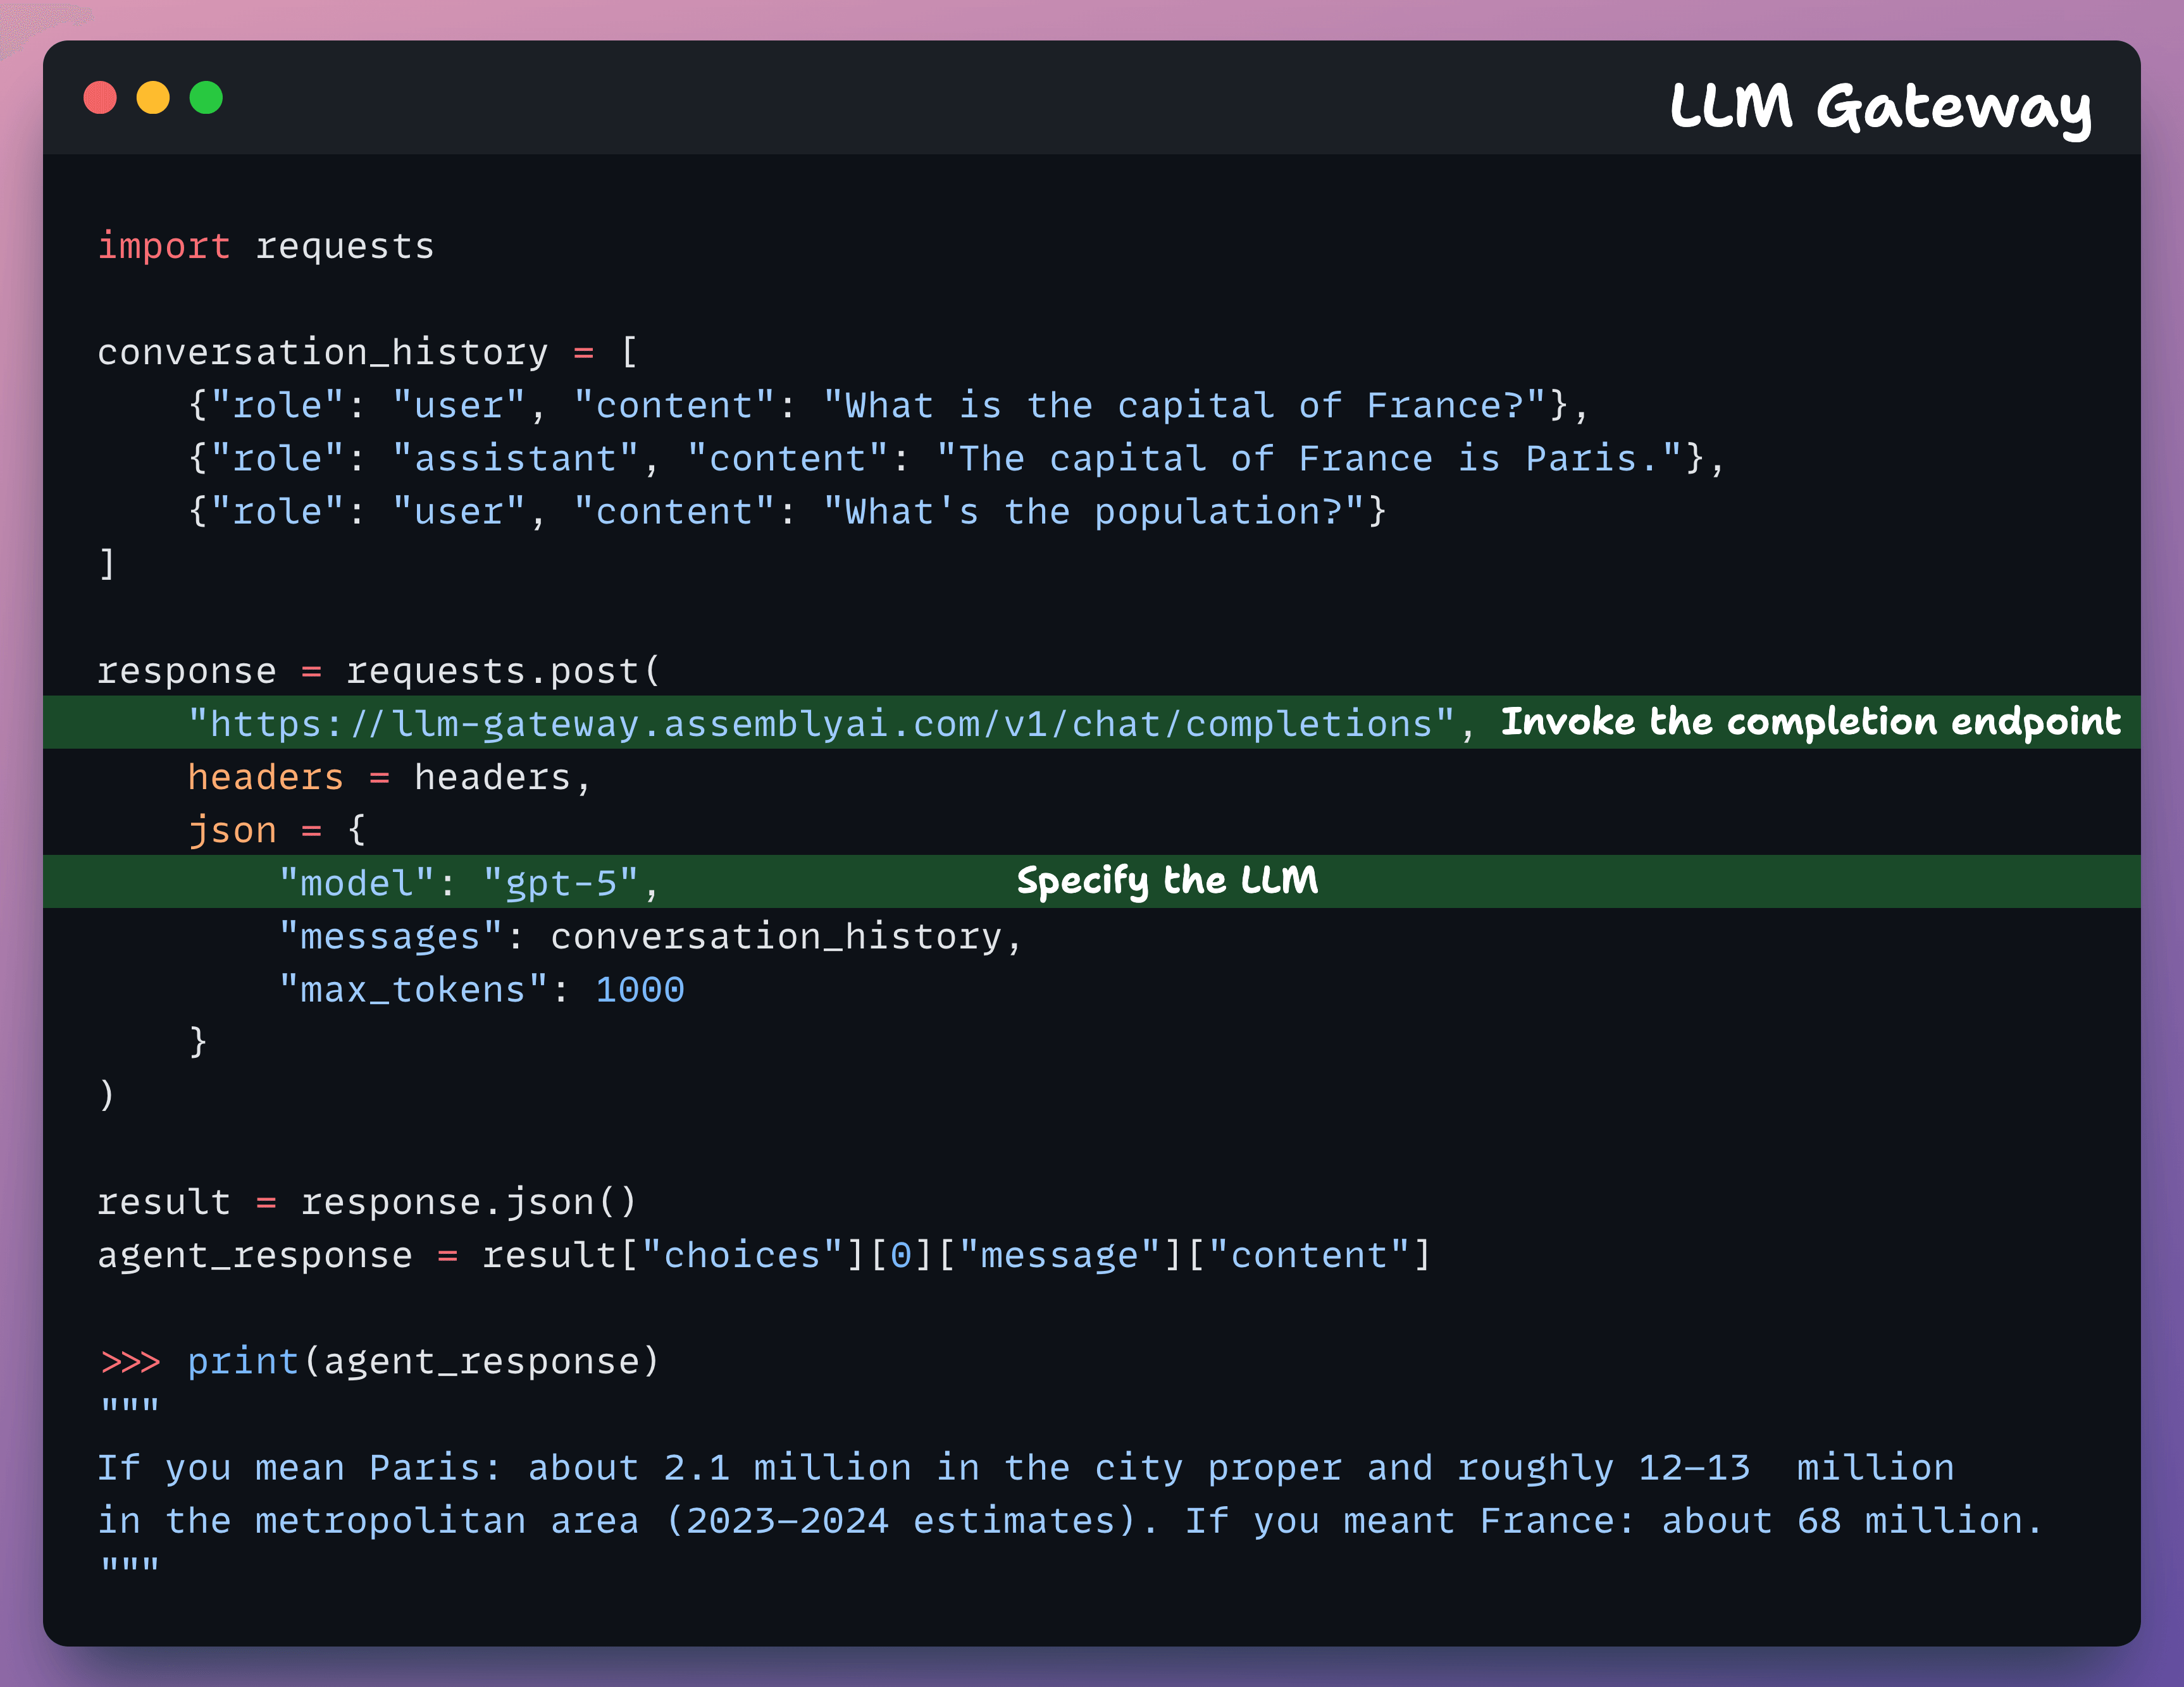Click the red close window dot
This screenshot has width=2184, height=1687.
coord(100,98)
